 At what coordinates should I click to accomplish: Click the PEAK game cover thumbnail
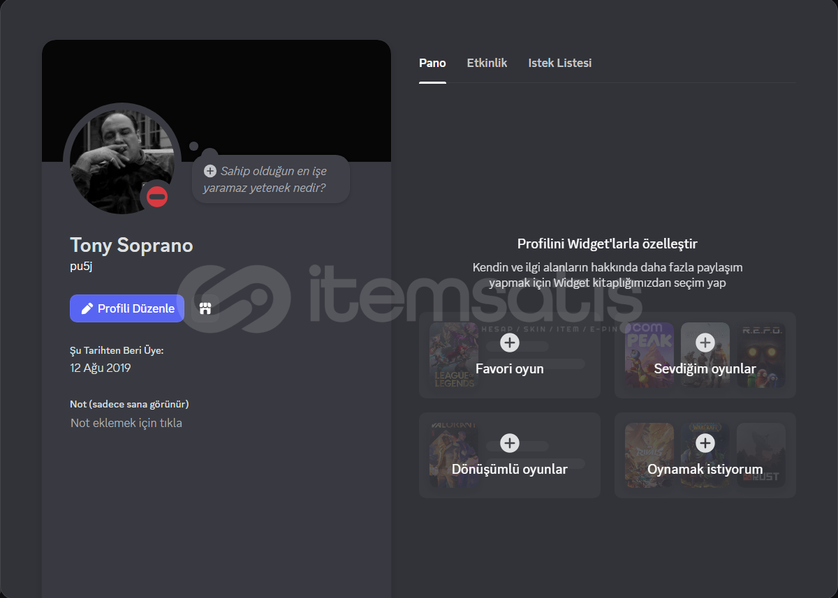(649, 355)
